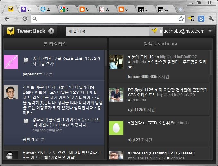This screenshot has width=218, height=166.
Task: Switch to the tab labeled 3.
Action: pos(106,9)
